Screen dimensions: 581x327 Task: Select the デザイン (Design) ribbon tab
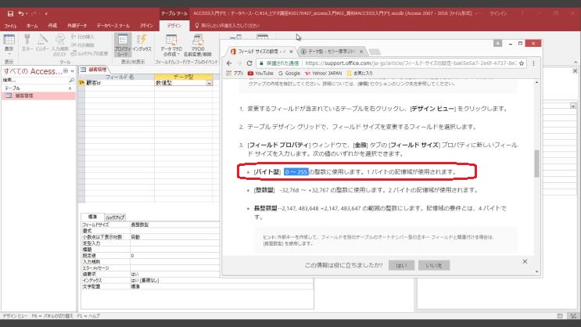pyautogui.click(x=174, y=26)
